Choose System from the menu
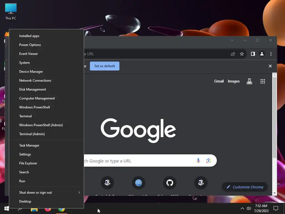 pyautogui.click(x=46, y=63)
